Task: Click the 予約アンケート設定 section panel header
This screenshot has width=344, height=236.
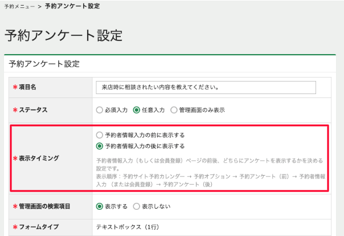Action: point(44,64)
